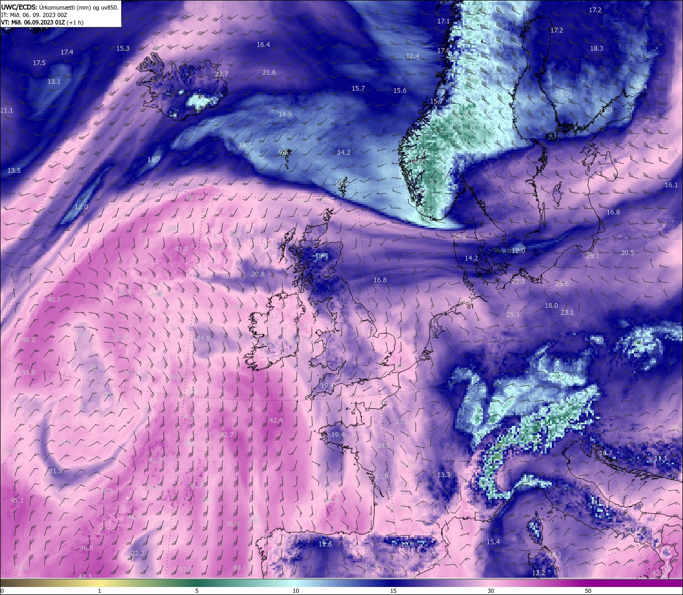Click the 13.1 value label
This screenshot has width=683, height=595.
coord(54,82)
